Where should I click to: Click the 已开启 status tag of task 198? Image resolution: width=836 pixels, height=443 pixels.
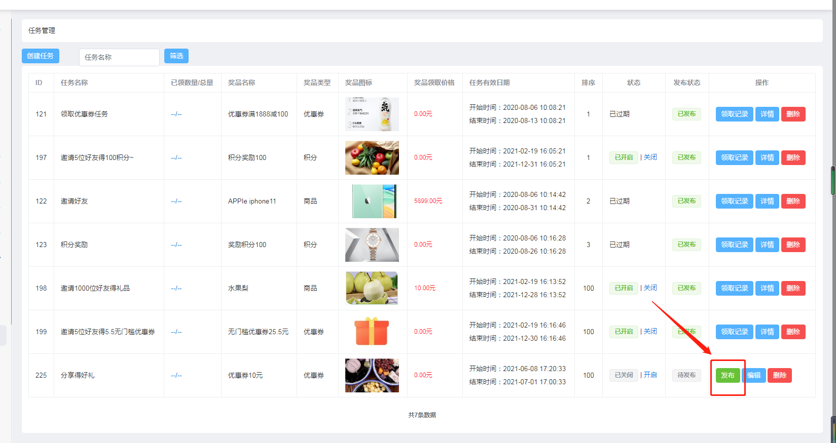(624, 288)
